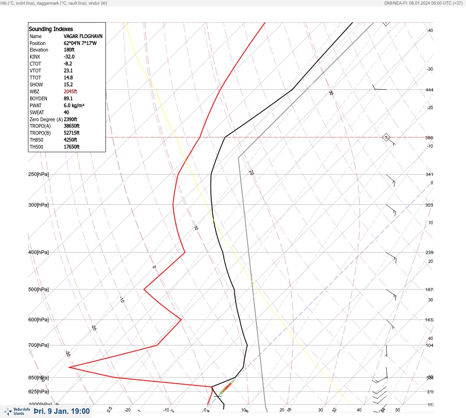The image size is (466, 418).
Task: Click the TROPO(A) value '38650ft'
Action: (72, 126)
